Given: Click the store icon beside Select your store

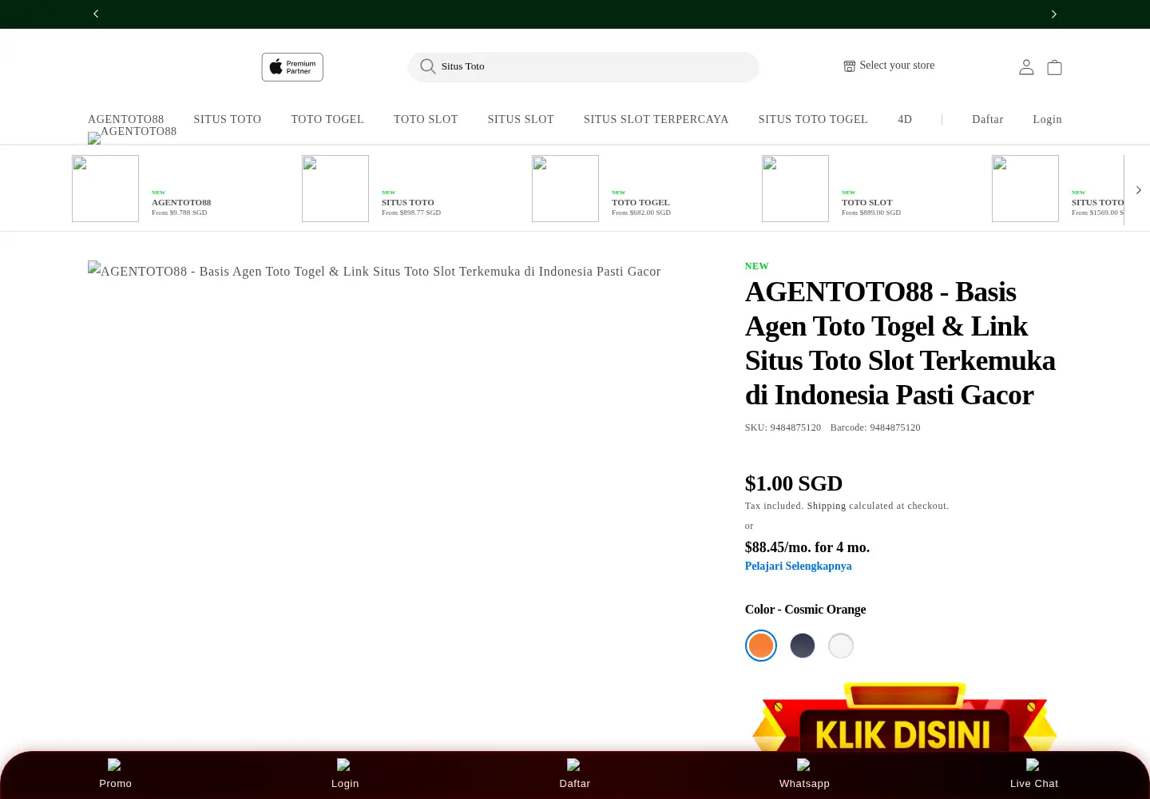Looking at the screenshot, I should [x=850, y=66].
